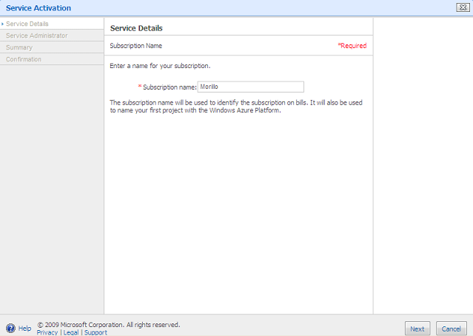Click the 'Subscription name:' field label
473x336 pixels.
[x=170, y=87]
